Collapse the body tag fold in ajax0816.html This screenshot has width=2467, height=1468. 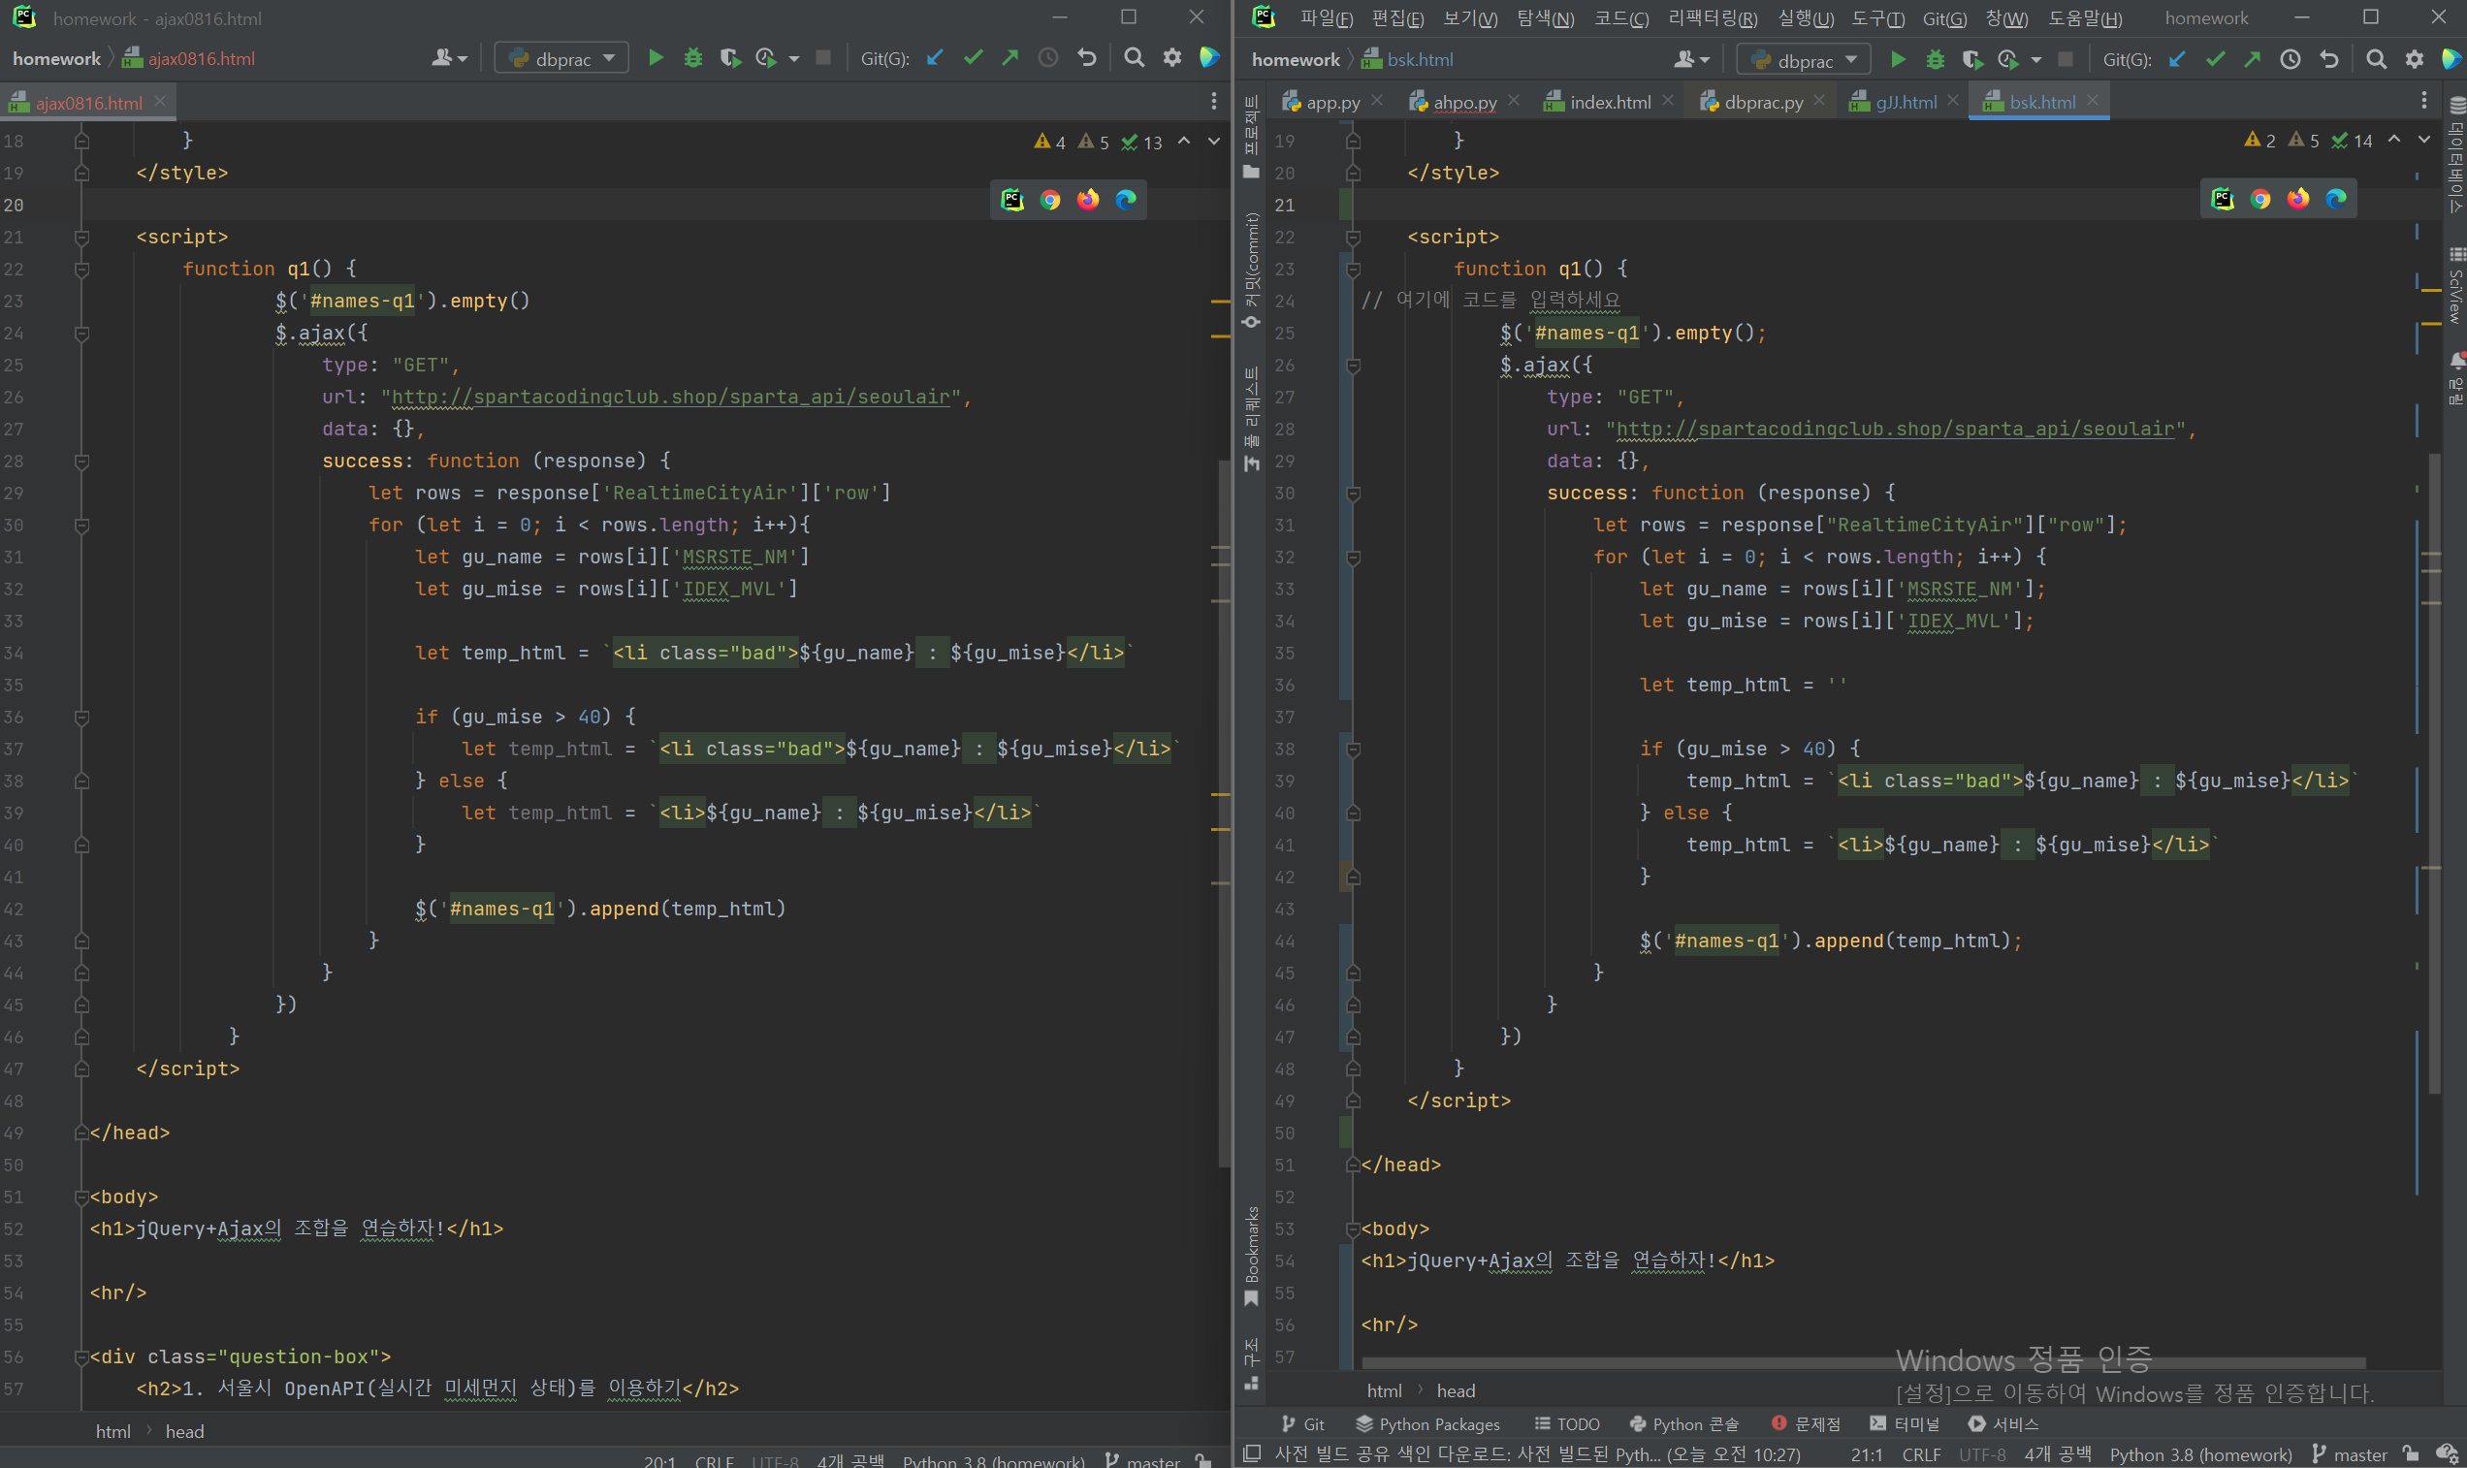[x=82, y=1197]
